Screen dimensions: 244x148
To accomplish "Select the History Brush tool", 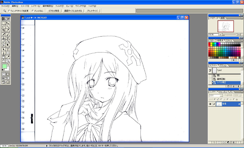I will [x=8, y=38].
